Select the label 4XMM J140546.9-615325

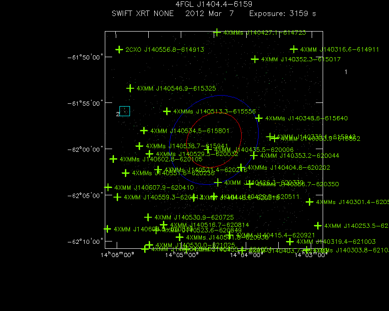176,88
